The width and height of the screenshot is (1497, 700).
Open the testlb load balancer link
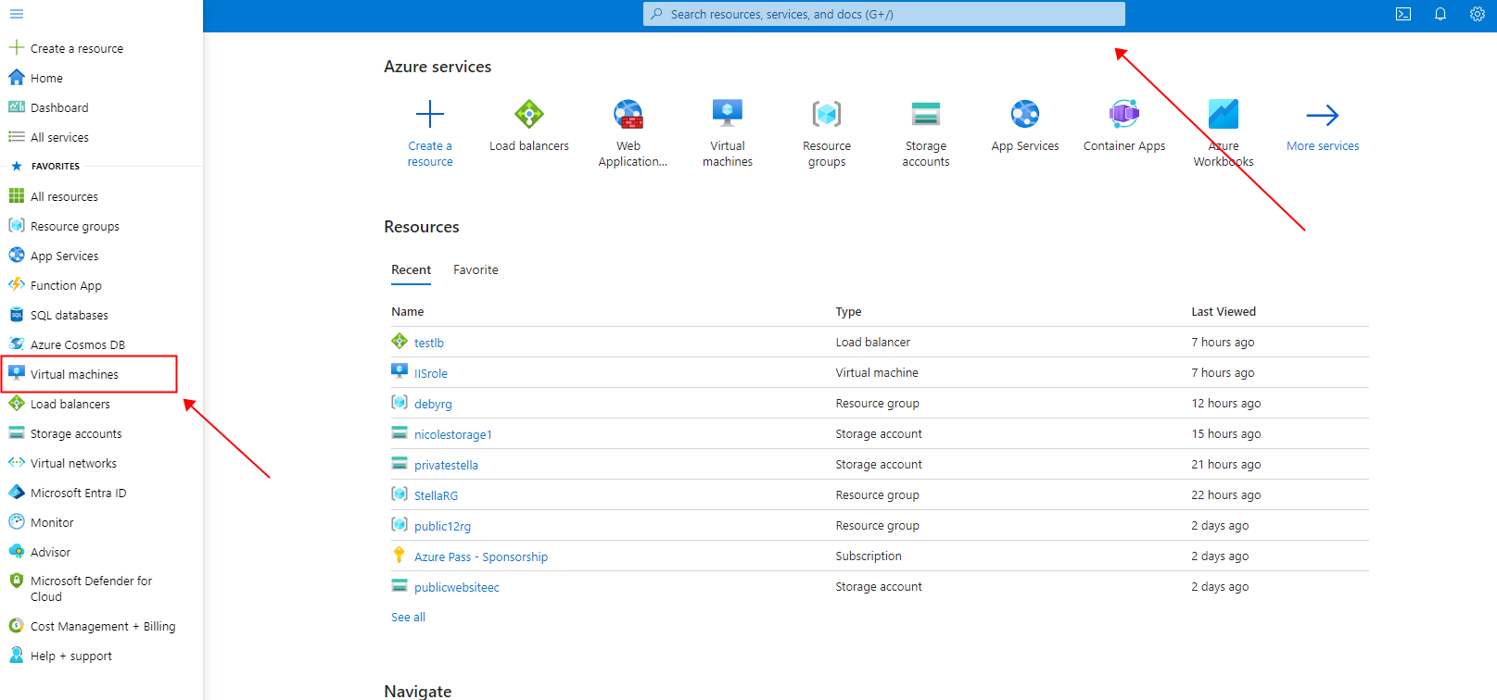pyautogui.click(x=429, y=343)
